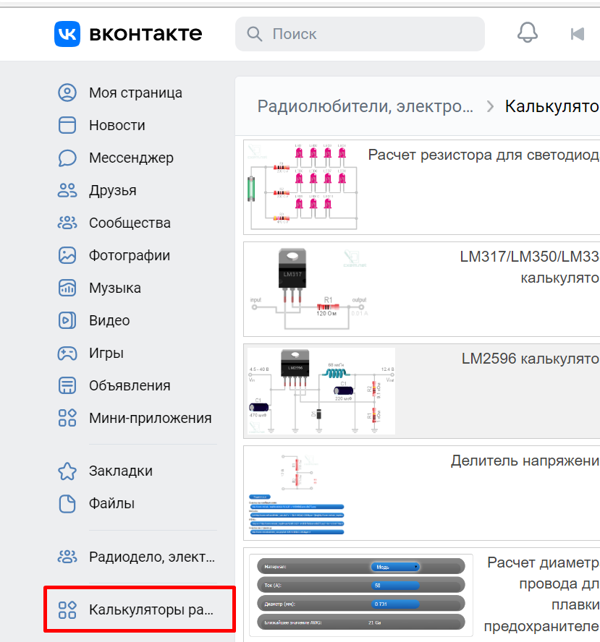The width and height of the screenshot is (600, 642).
Task: Open Мини-приложения label
Action: pos(151,418)
